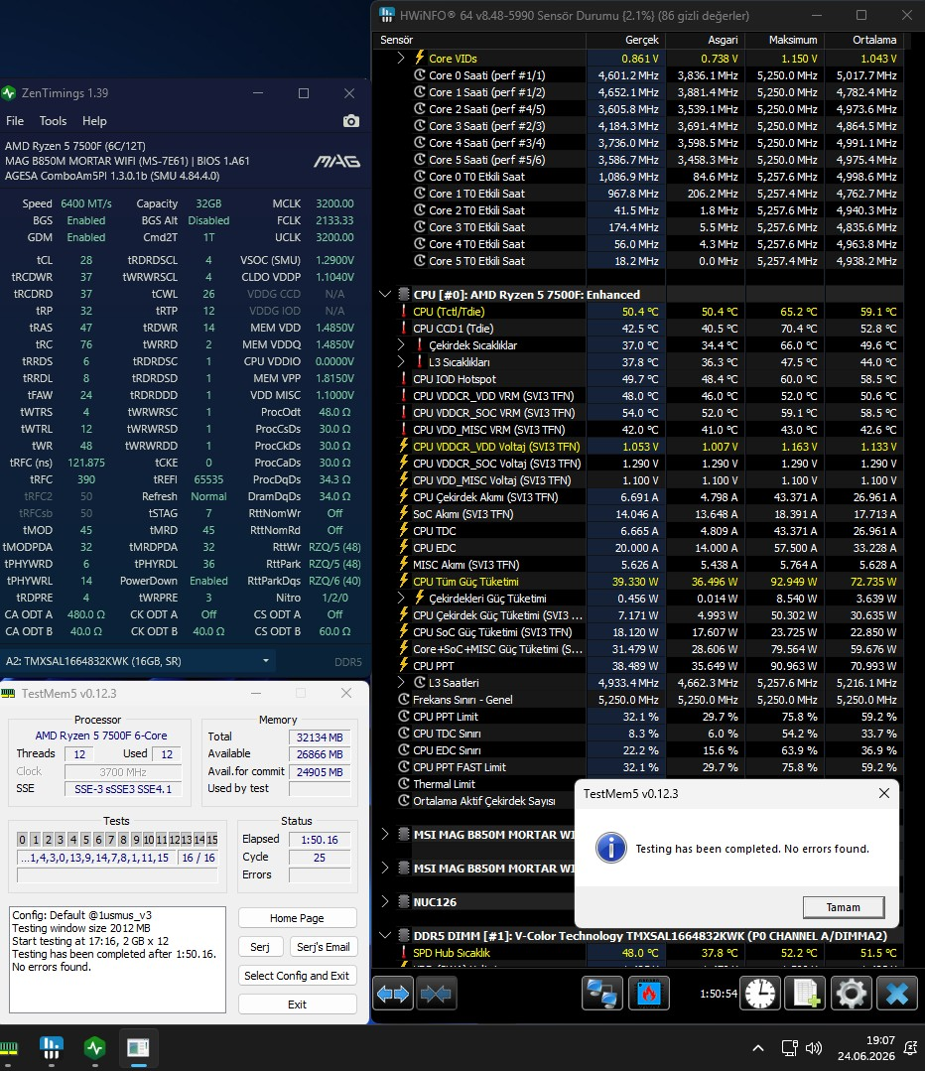
Task: Click the Serj button in TestMem5
Action: tap(260, 947)
